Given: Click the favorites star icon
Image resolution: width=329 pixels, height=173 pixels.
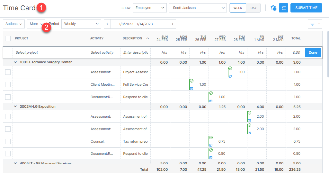Looking at the screenshot, I should tap(273, 8).
